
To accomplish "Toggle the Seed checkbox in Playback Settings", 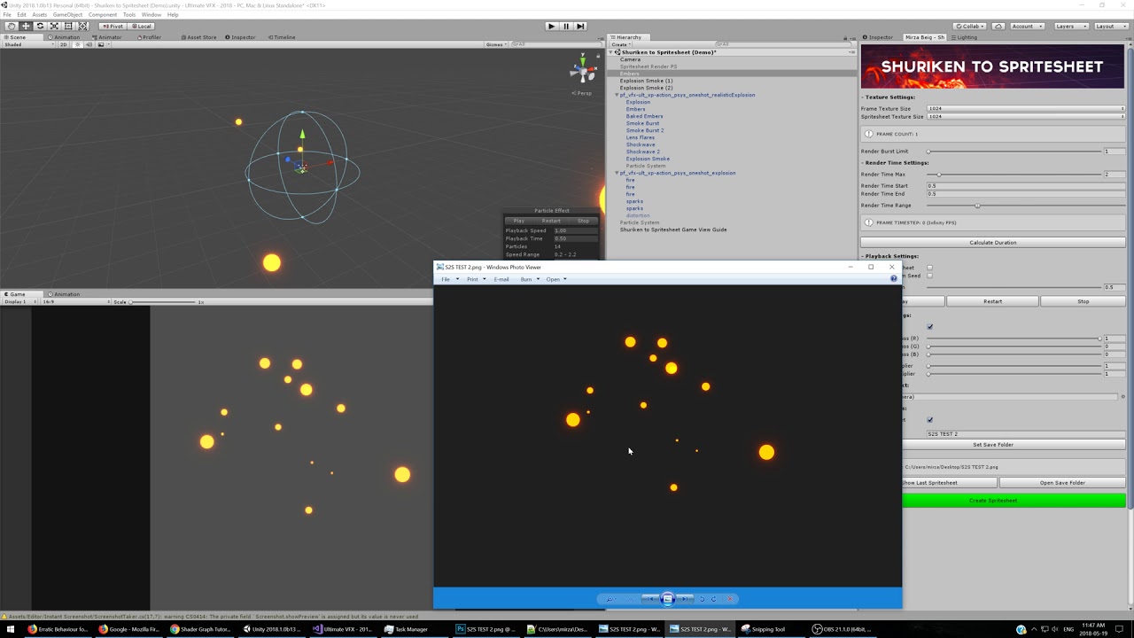I will (929, 276).
